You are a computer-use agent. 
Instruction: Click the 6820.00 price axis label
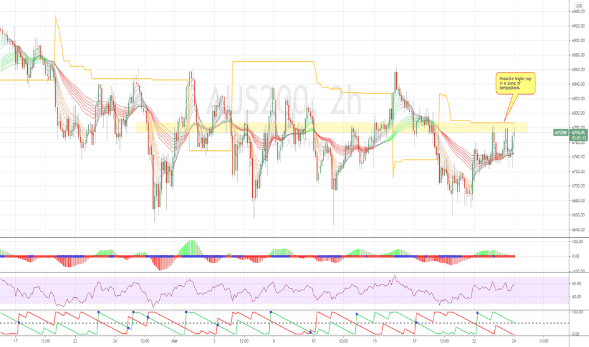(578, 98)
